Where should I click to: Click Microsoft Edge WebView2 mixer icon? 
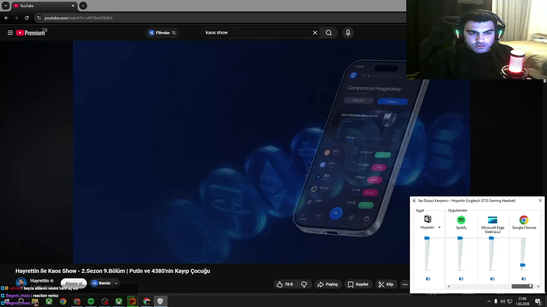tap(493, 220)
